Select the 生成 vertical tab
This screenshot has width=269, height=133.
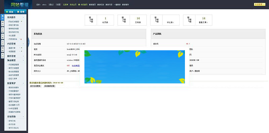point(2,30)
